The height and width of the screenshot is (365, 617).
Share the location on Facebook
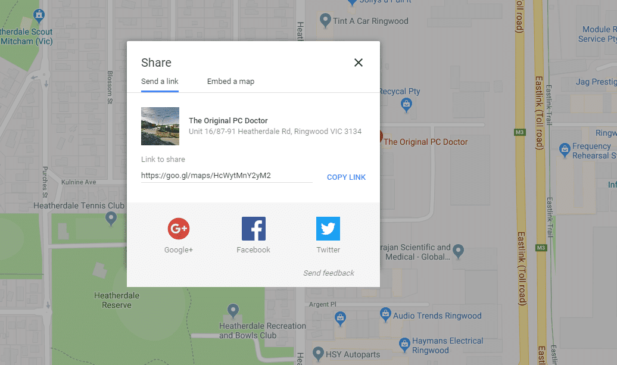(x=253, y=228)
